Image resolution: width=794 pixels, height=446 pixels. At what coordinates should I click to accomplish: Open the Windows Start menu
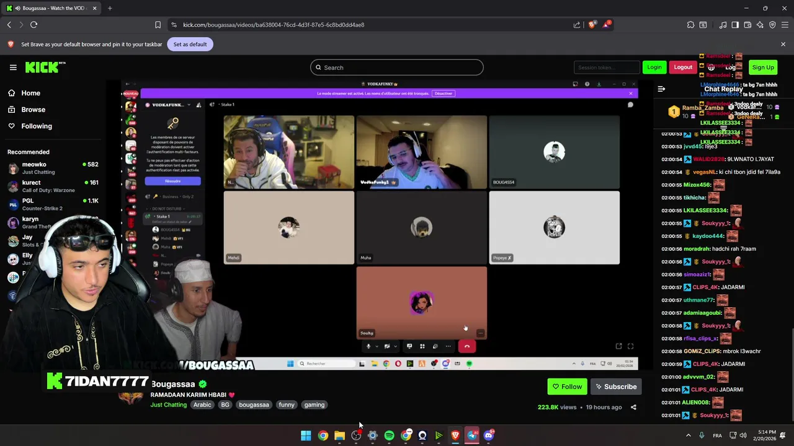click(306, 435)
